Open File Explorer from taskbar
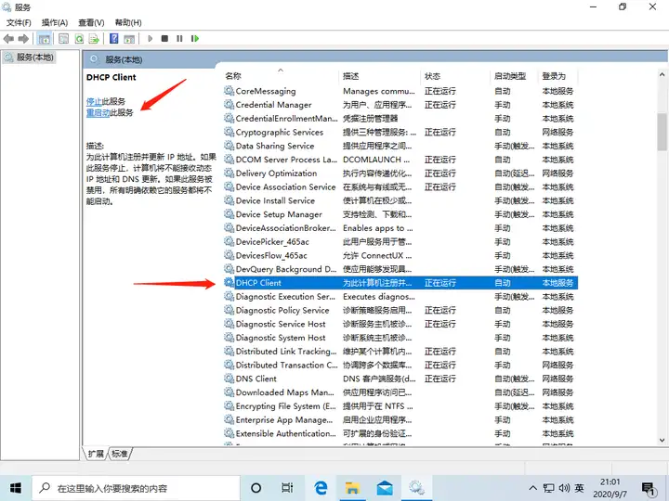Viewport: 669px width, 501px height. pos(352,488)
